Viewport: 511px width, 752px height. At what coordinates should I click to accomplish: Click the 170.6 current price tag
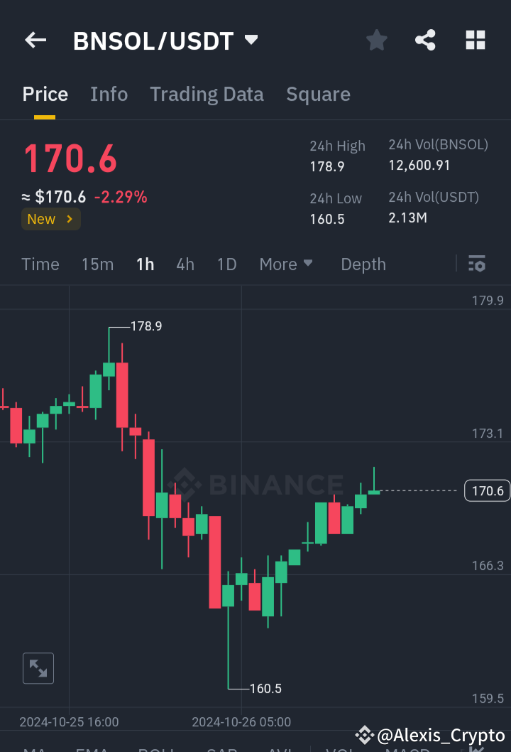tap(487, 490)
